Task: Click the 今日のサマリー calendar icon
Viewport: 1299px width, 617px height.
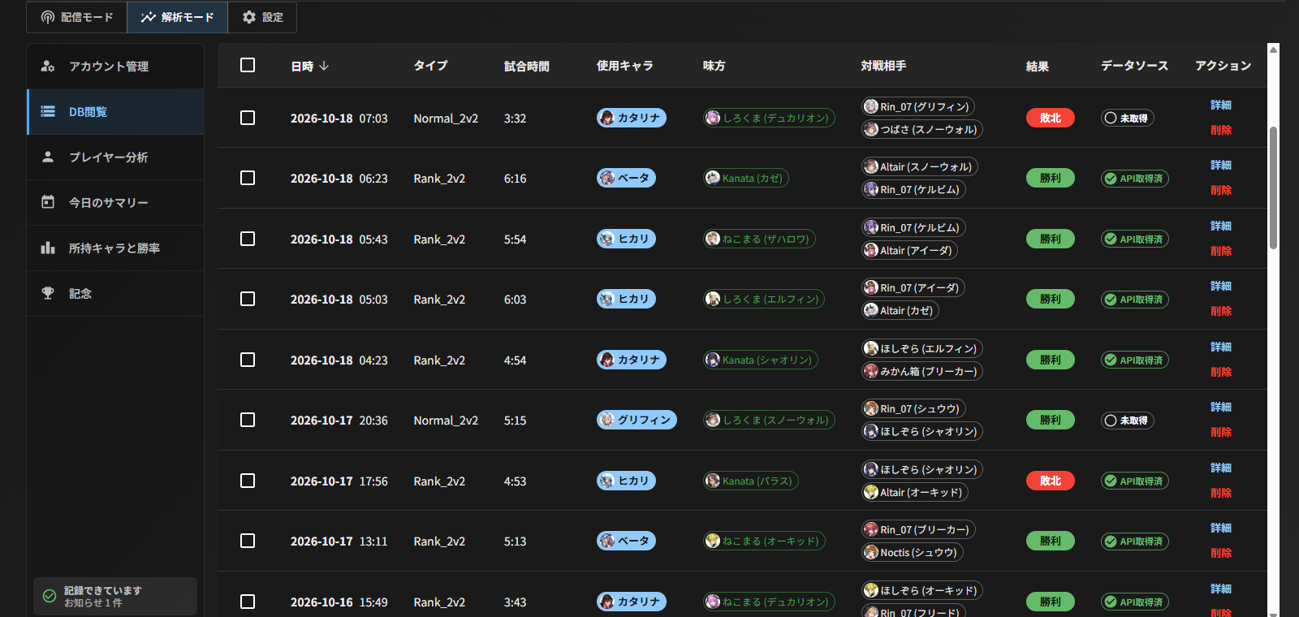Action: point(48,202)
